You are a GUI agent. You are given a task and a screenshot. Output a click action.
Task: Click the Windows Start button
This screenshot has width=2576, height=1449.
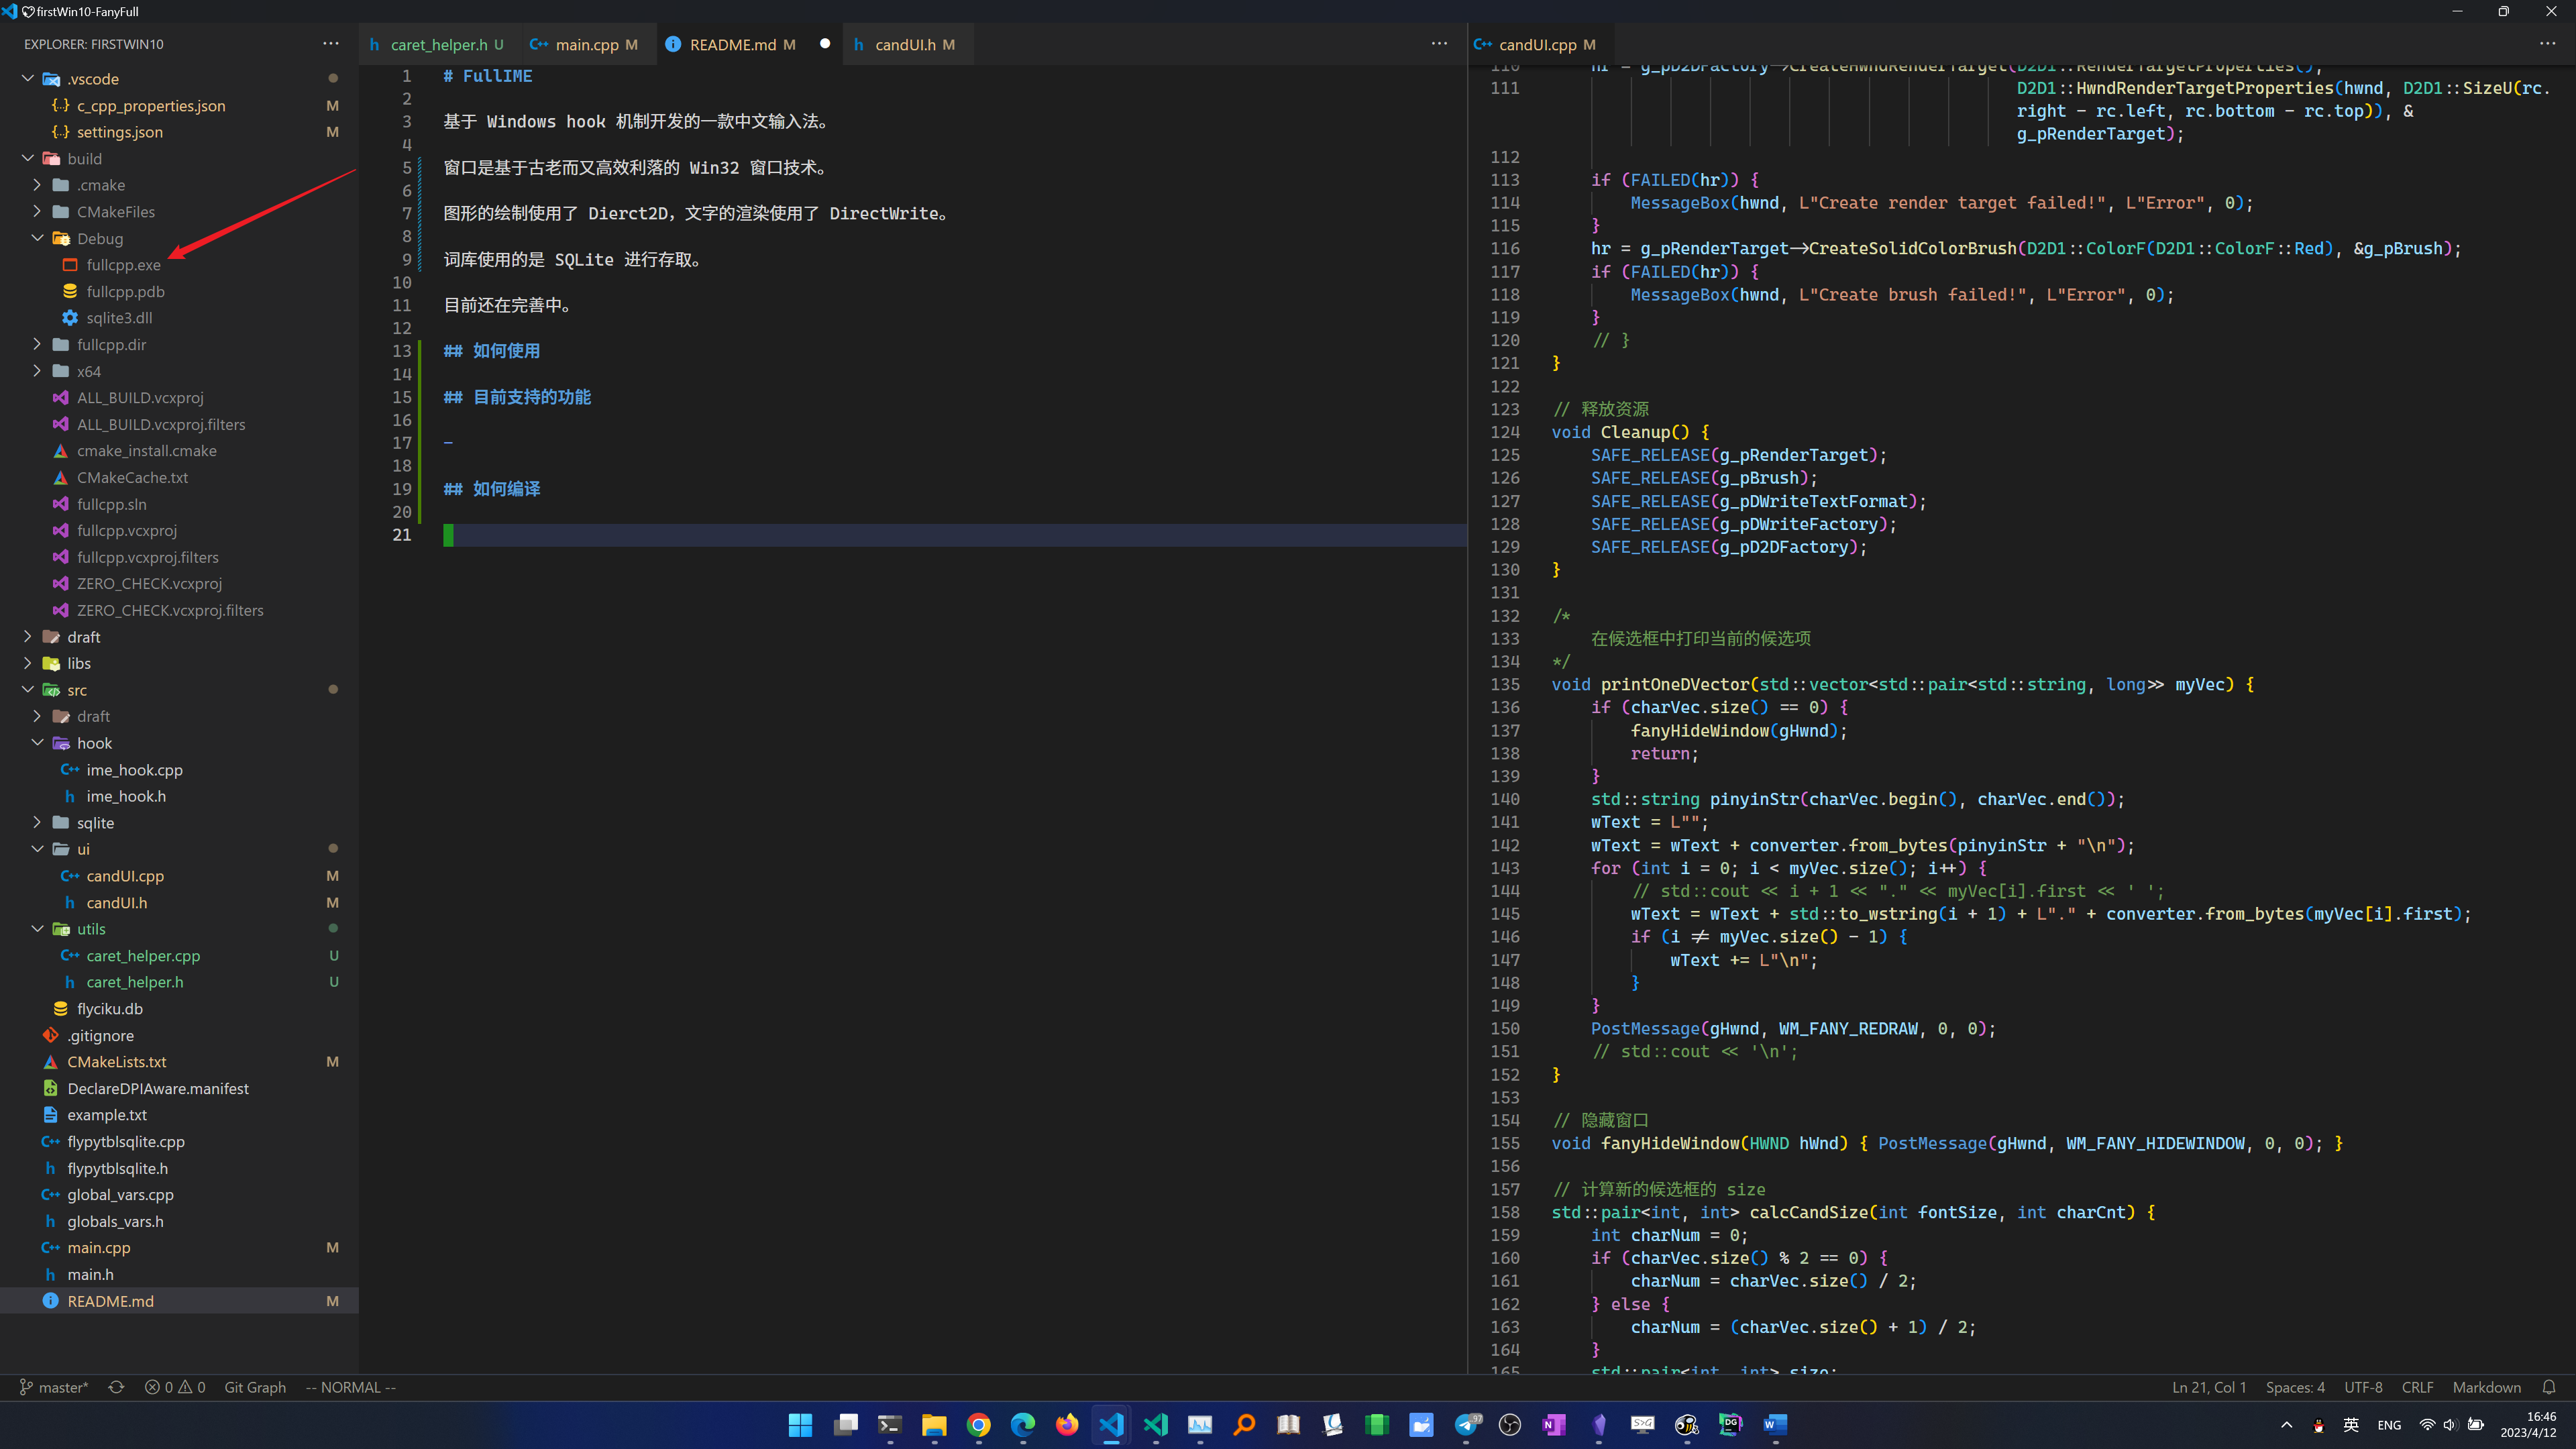800,1425
